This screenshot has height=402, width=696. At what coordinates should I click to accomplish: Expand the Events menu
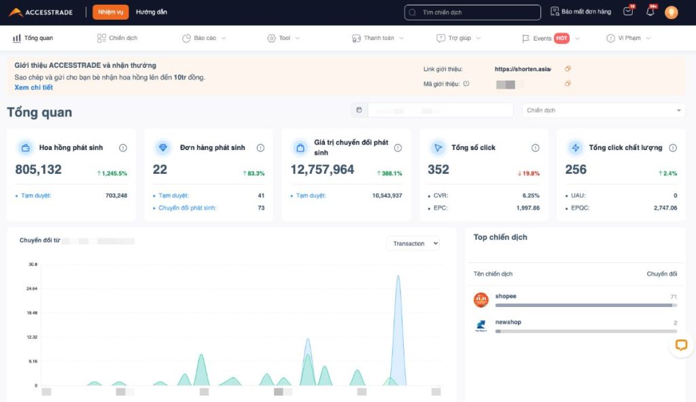(551, 38)
